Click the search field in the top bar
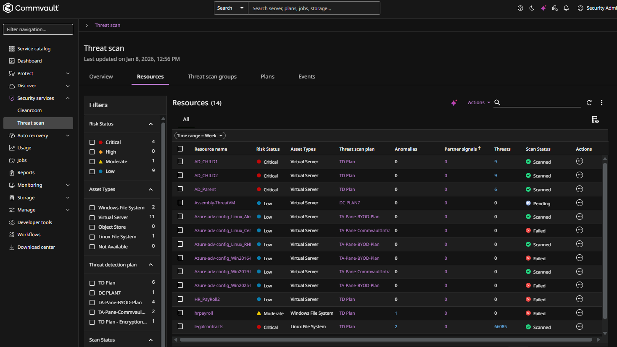This screenshot has width=617, height=347. 314,8
